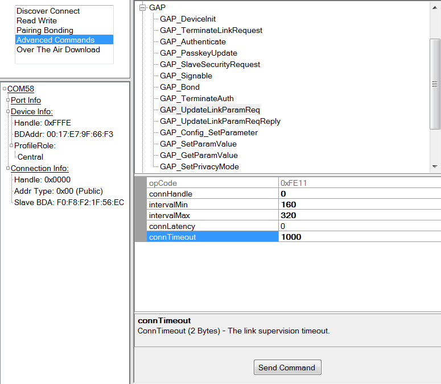Viewport: 441px width, 384px height.
Task: Select Read Write in the list
Action: click(x=36, y=20)
